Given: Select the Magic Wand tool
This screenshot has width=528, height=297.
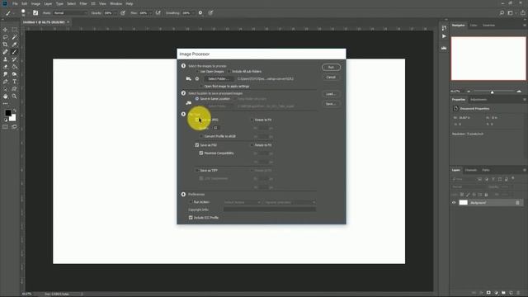Looking at the screenshot, I should pyautogui.click(x=15, y=37).
